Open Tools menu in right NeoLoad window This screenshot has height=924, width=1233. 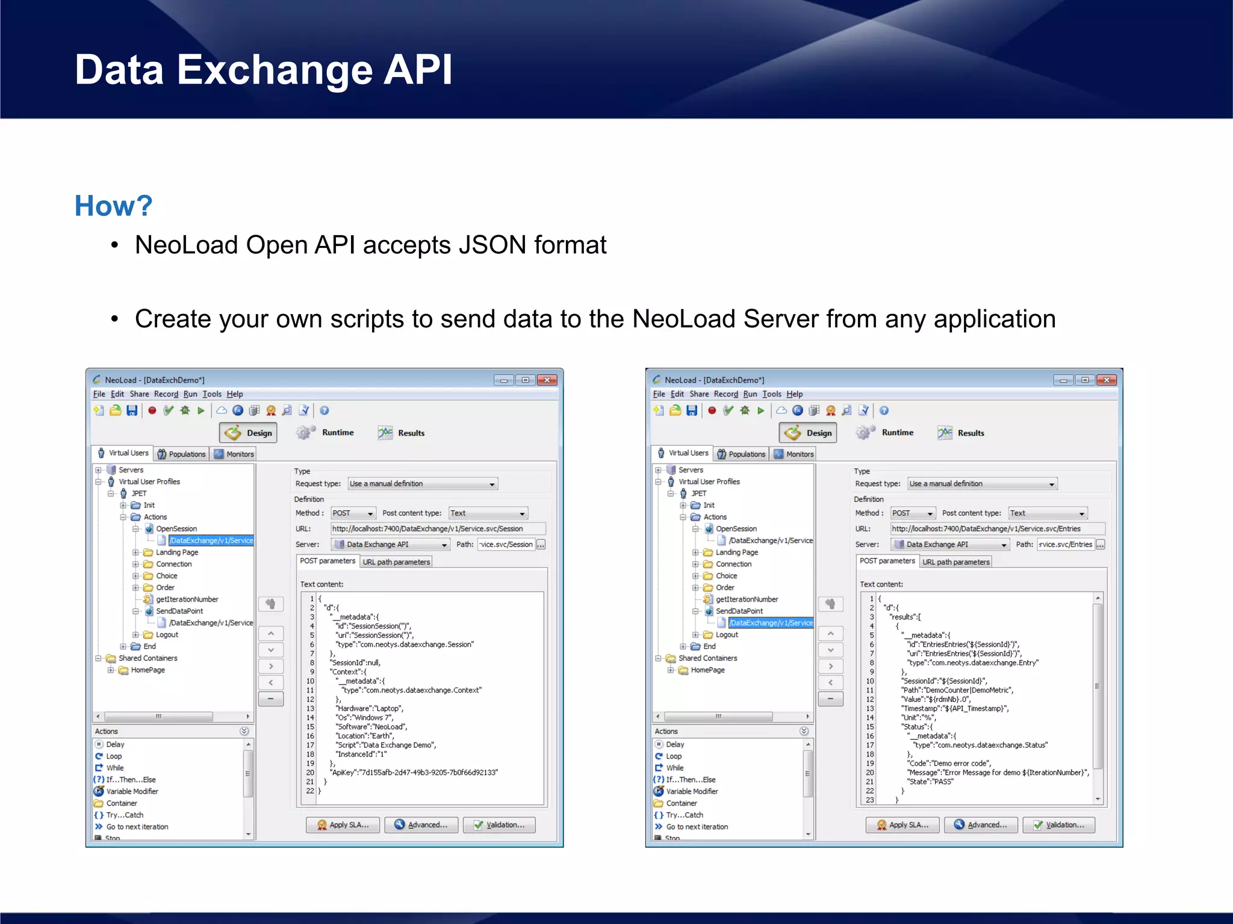tap(772, 394)
